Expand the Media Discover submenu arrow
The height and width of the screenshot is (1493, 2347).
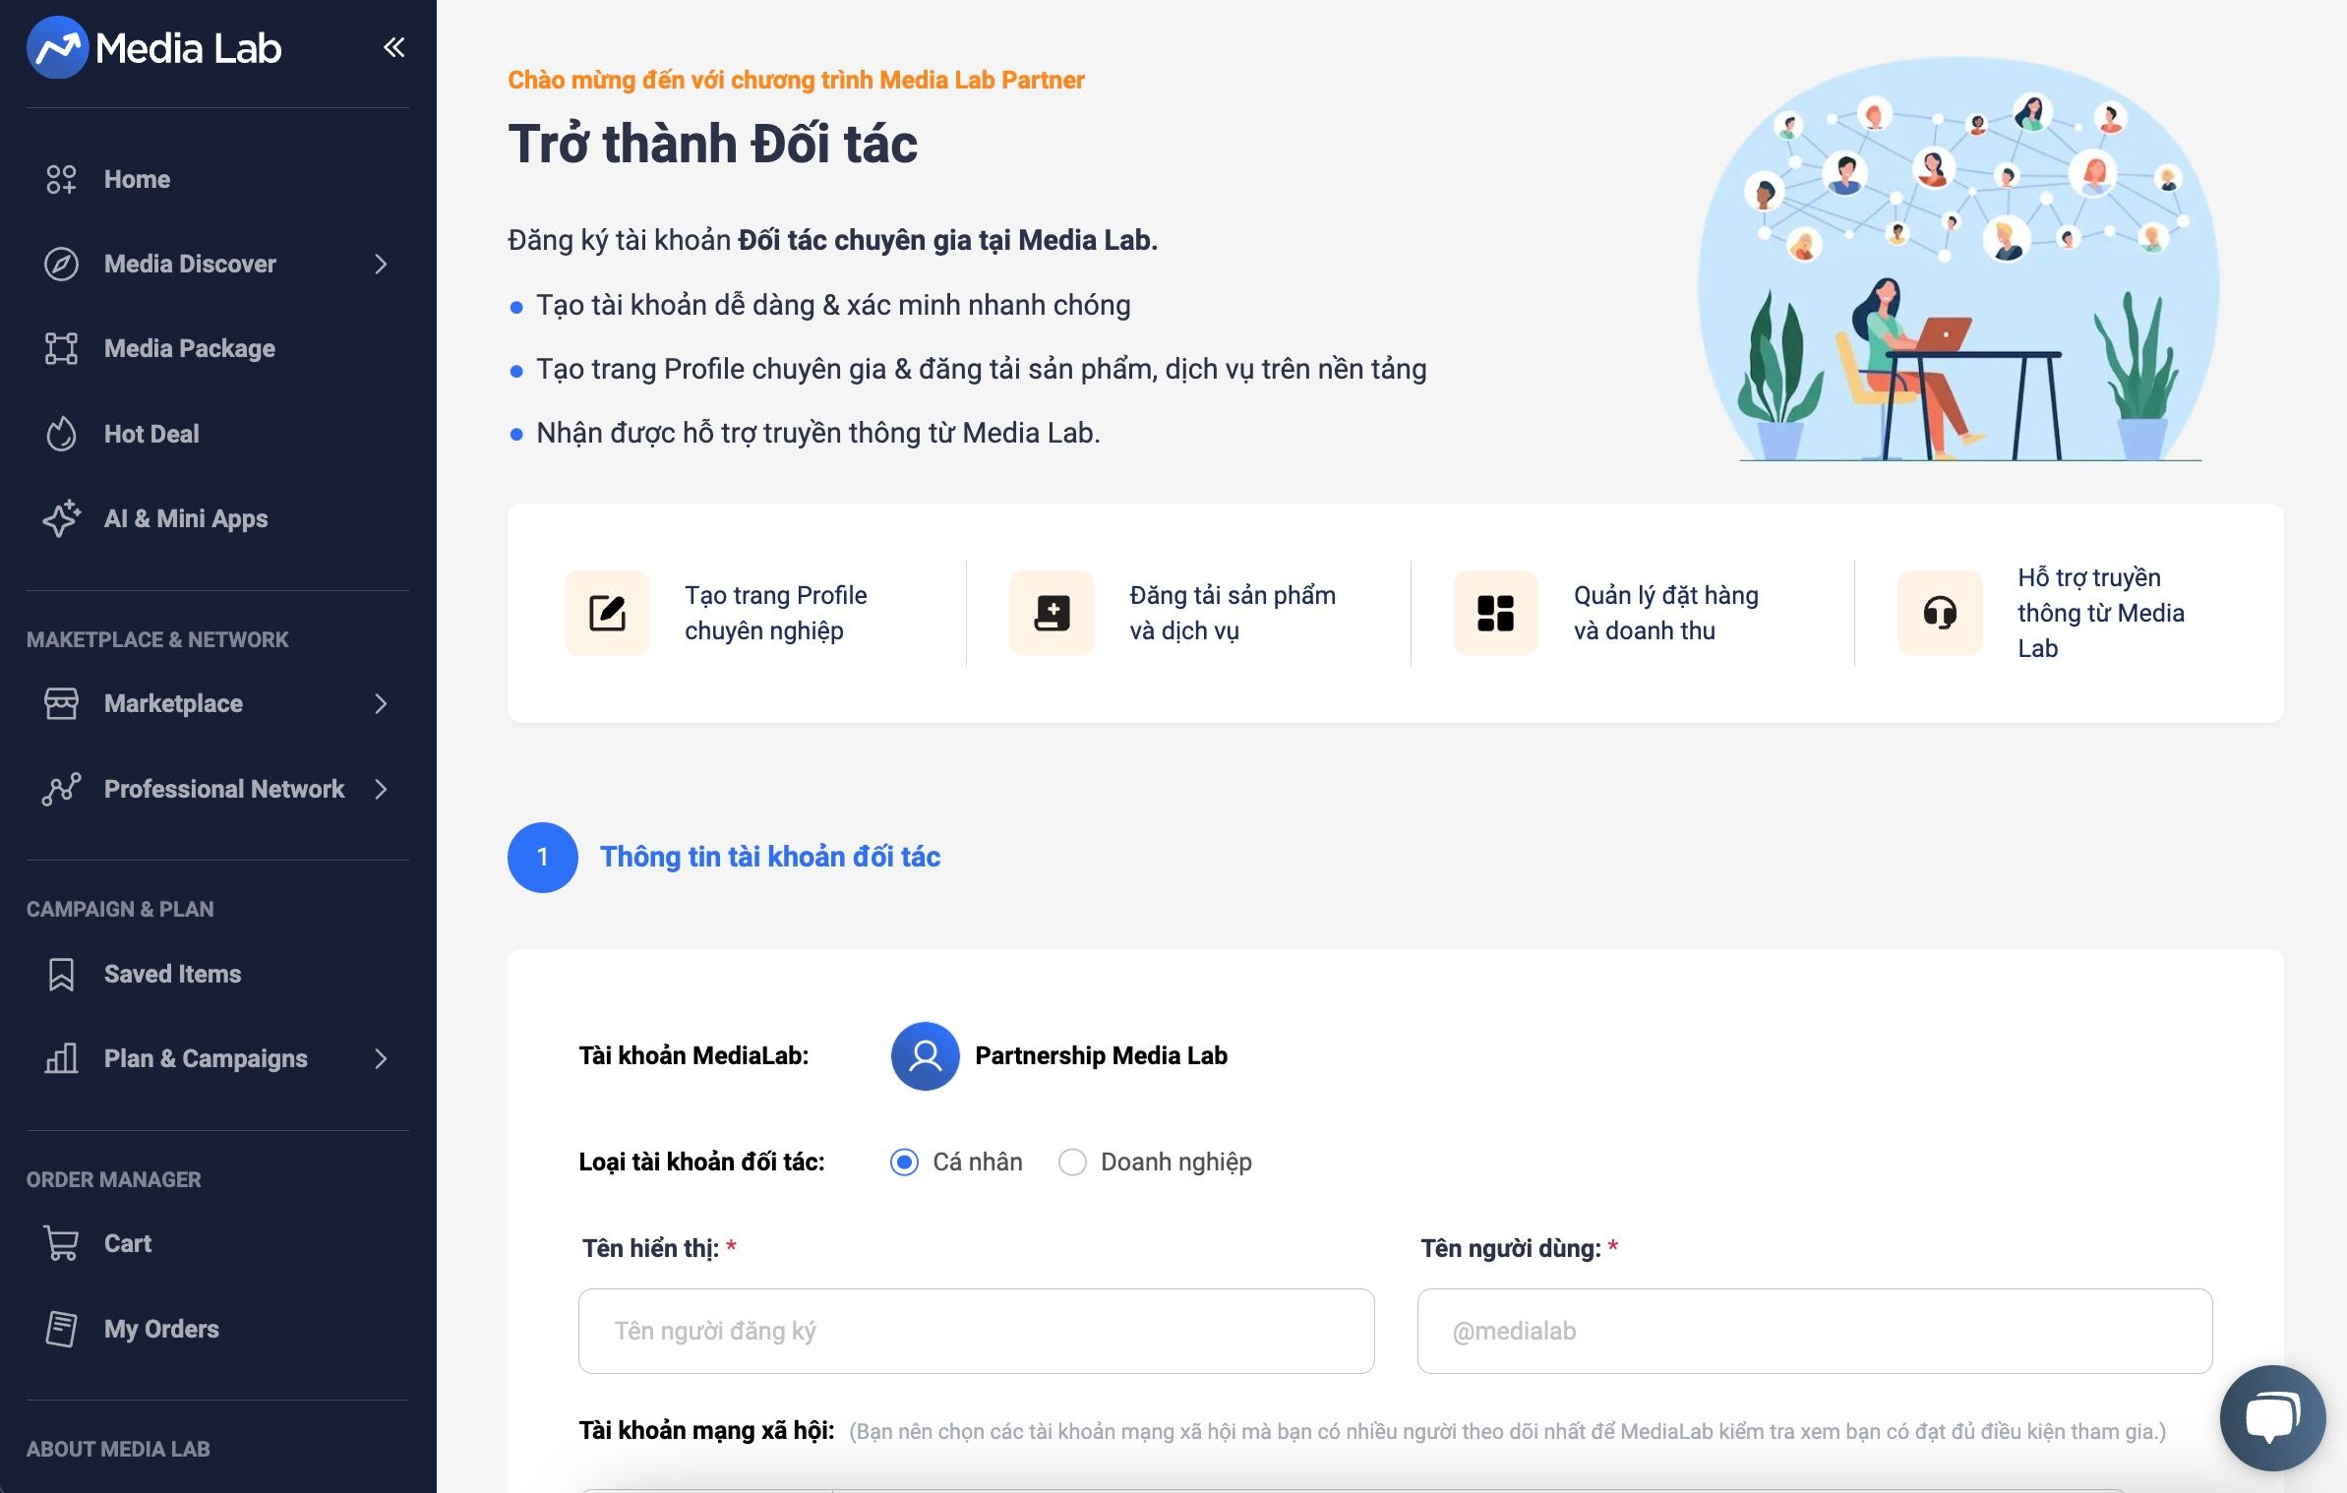[x=381, y=264]
